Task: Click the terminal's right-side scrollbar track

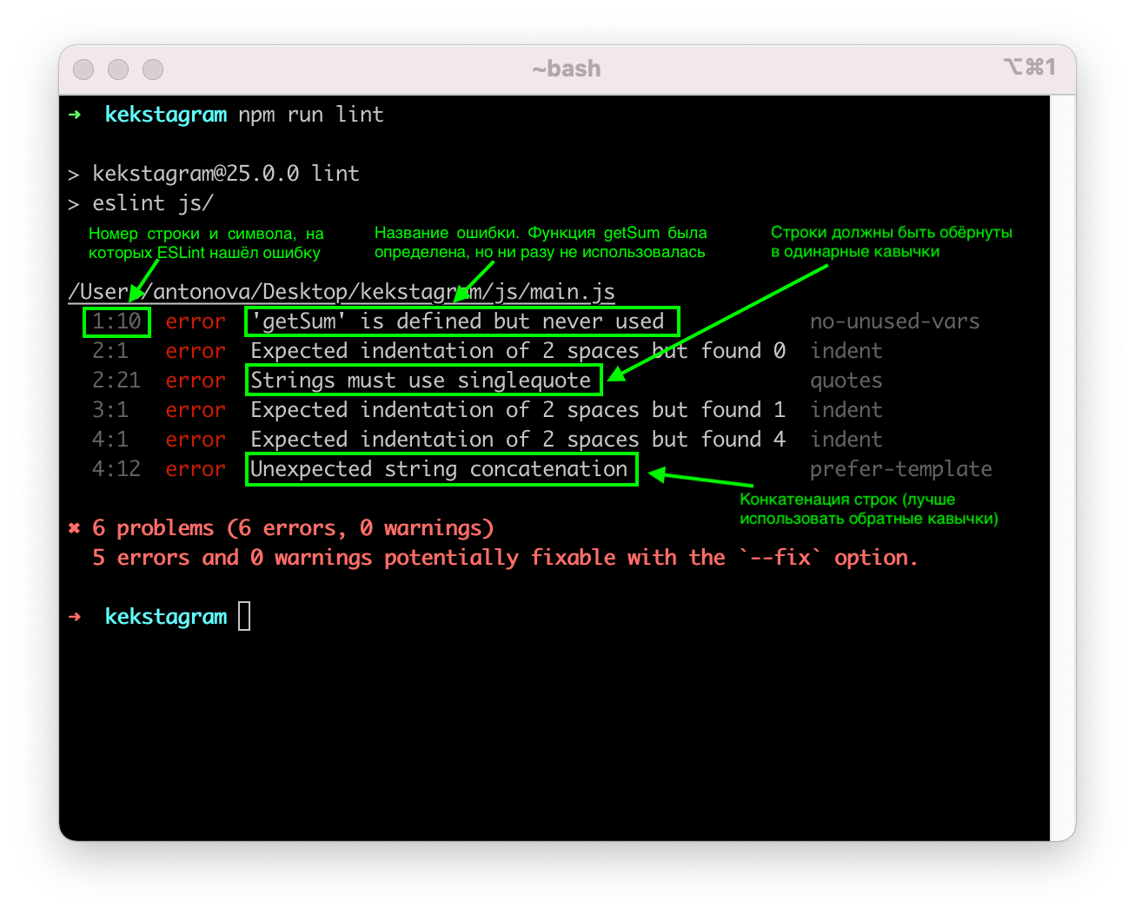Action: coord(1062,467)
